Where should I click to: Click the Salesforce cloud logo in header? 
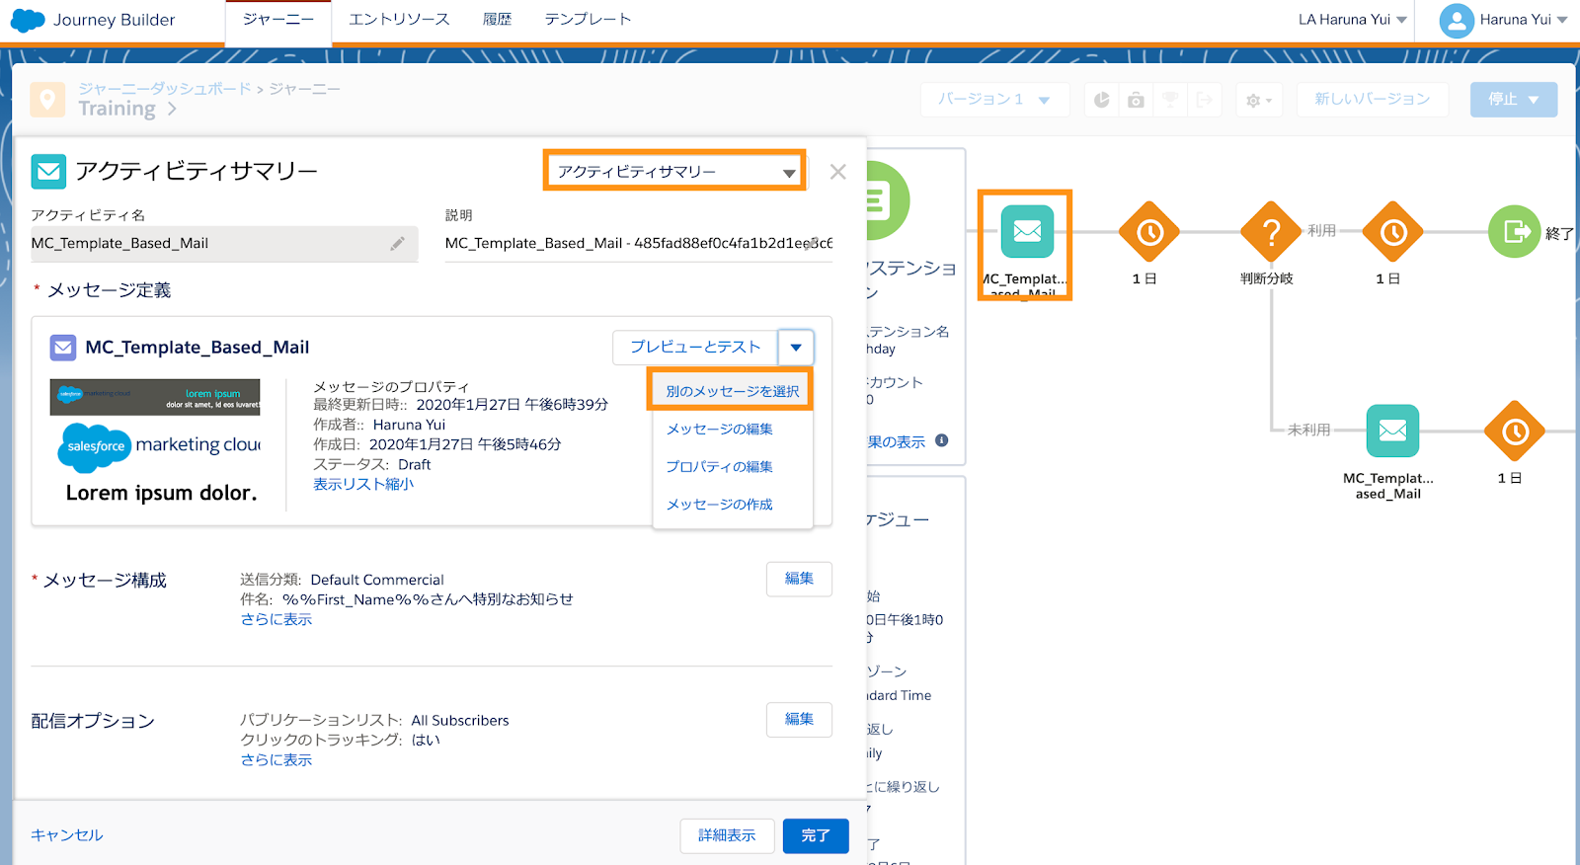click(x=28, y=20)
